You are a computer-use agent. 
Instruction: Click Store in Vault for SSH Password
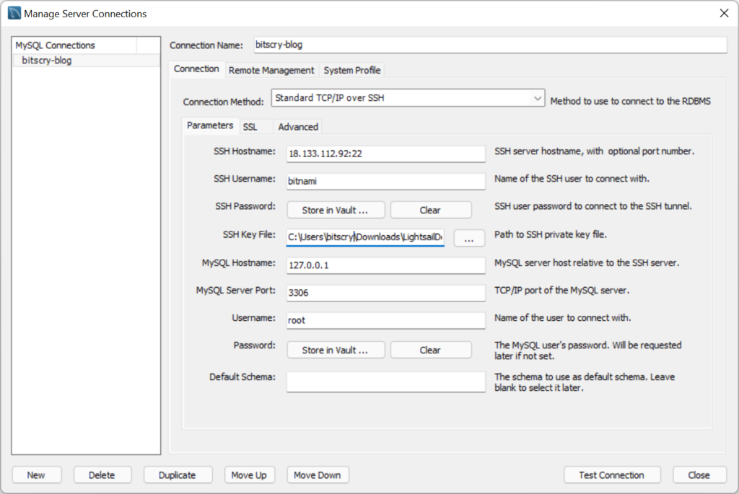pos(336,210)
